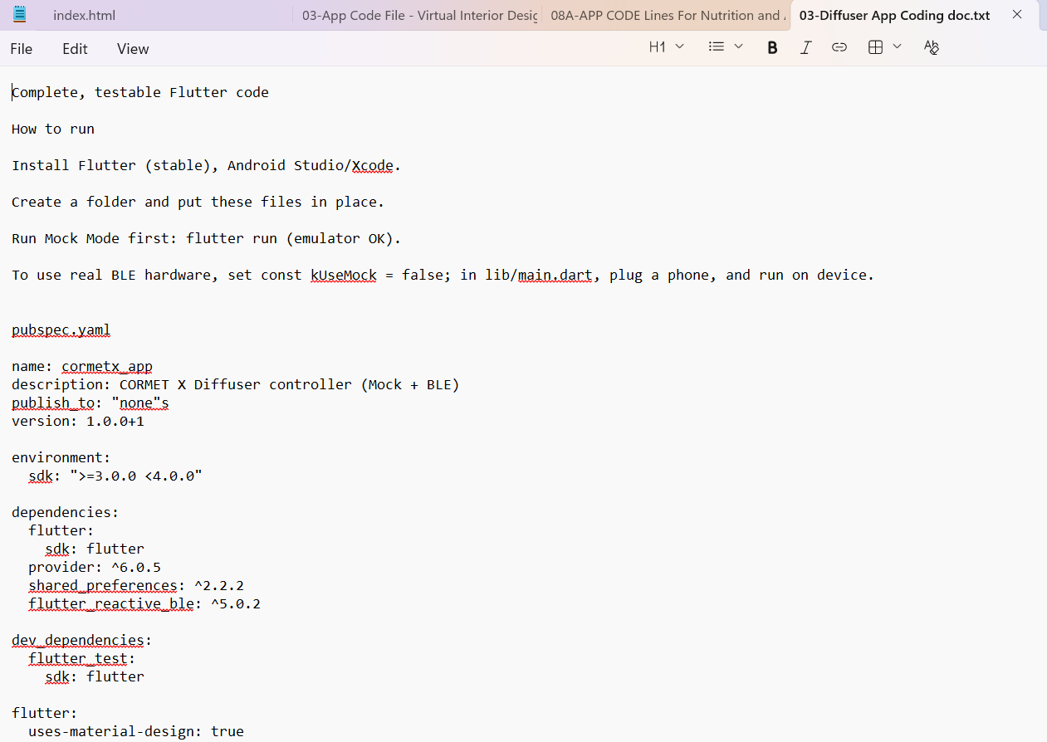1047x742 pixels.
Task: Toggle italic formatting
Action: [805, 47]
